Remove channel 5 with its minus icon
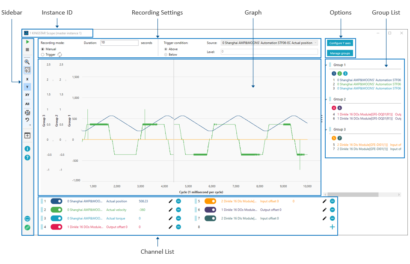410x264 pixels. [x=332, y=201]
